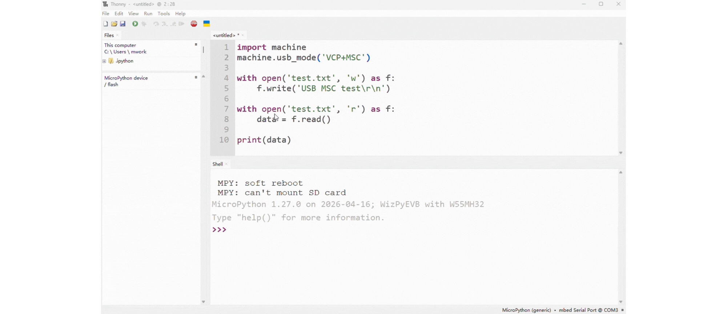Start debugging with the bug icon
The width and height of the screenshot is (727, 314).
pyautogui.click(x=144, y=24)
